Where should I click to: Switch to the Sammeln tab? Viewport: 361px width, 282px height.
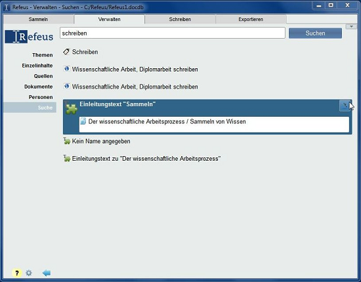point(39,19)
